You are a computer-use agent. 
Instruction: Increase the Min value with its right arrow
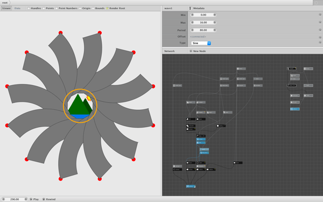point(214,15)
